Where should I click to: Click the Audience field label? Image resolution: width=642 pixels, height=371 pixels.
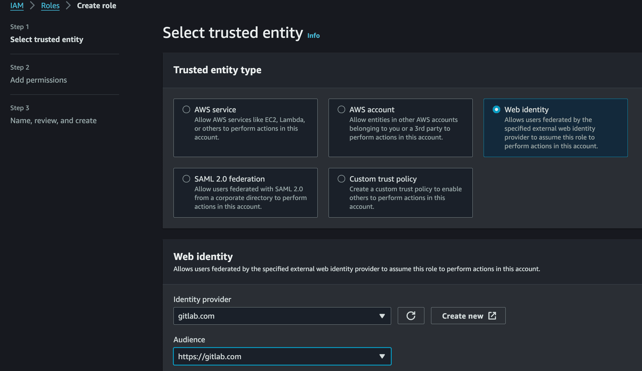click(189, 339)
